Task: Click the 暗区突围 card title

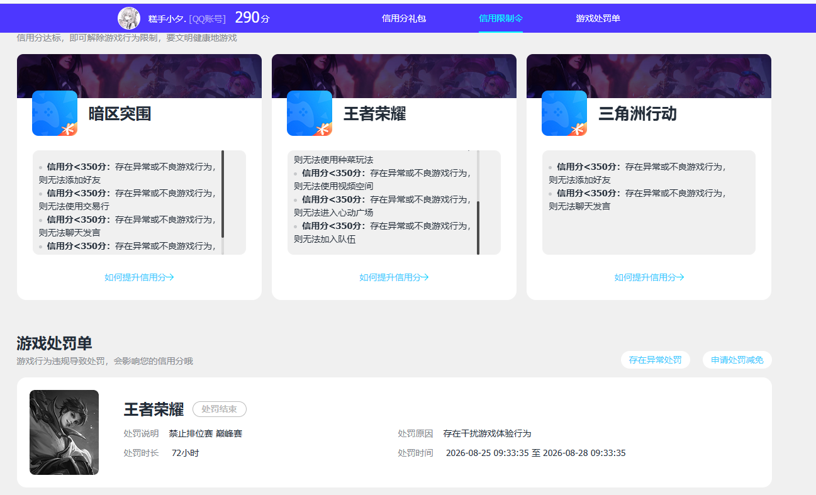Action: click(x=120, y=114)
